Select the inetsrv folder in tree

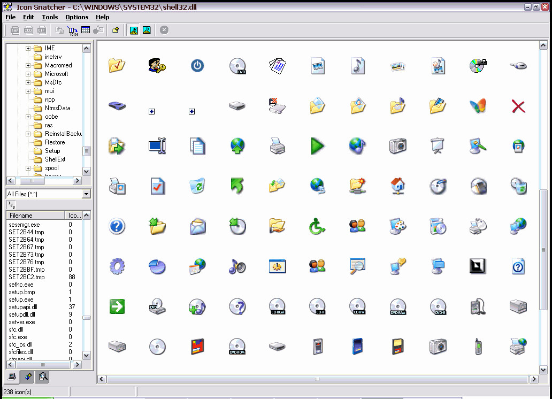point(53,57)
